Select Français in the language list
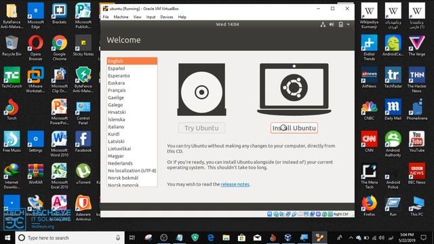This screenshot has height=244, width=434. click(x=132, y=90)
